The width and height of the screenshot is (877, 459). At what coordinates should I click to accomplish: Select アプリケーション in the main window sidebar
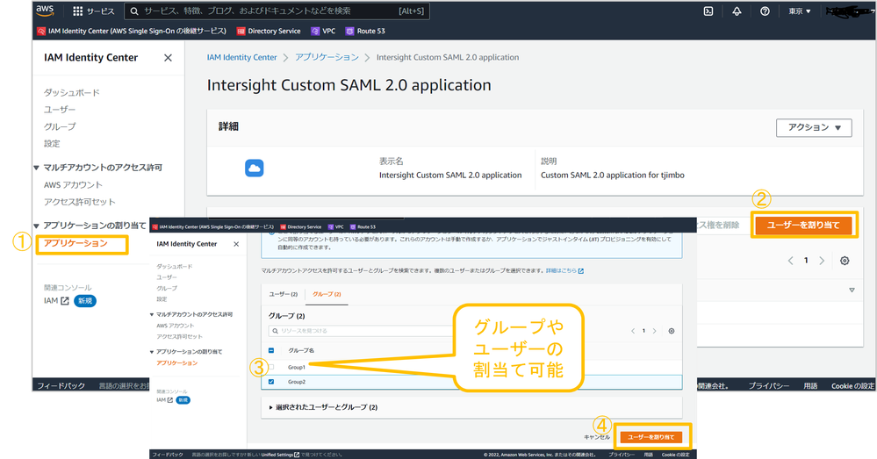tap(75, 243)
